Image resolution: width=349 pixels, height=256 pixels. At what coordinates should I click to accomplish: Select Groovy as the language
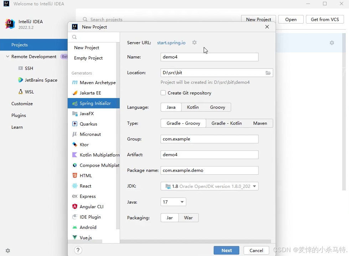(x=218, y=107)
